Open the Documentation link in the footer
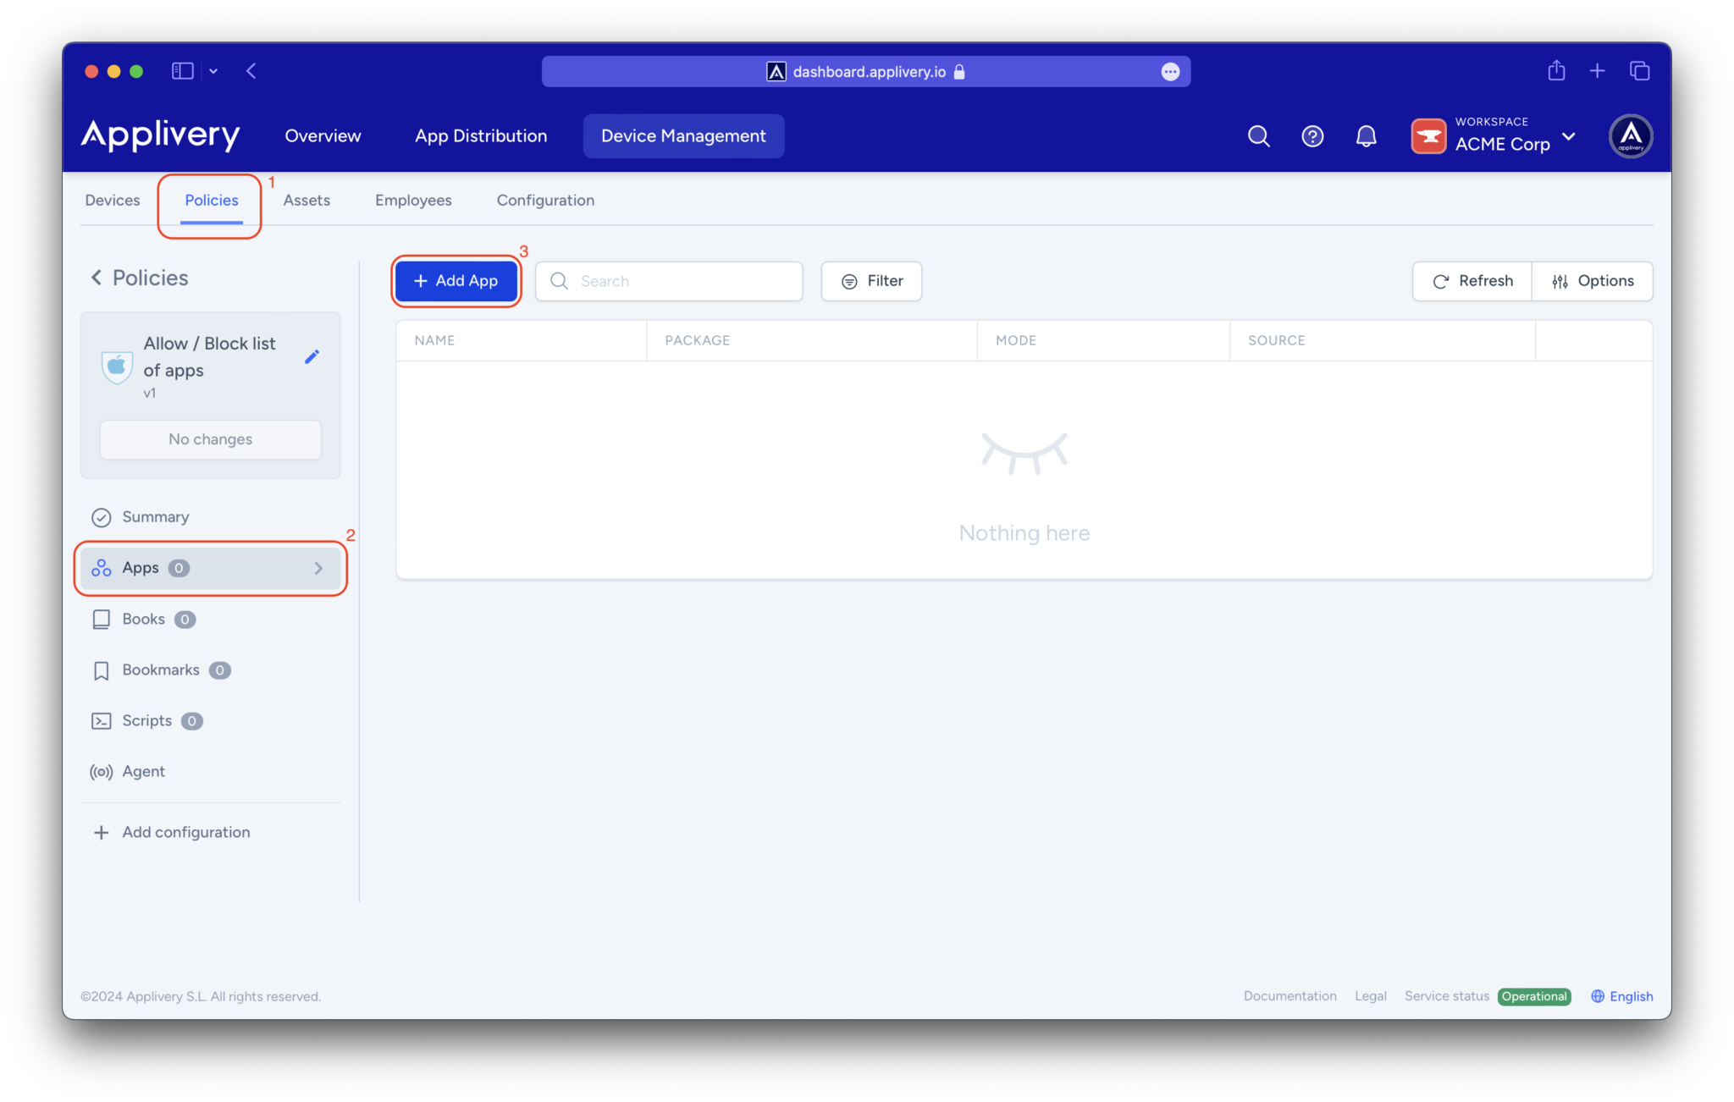The image size is (1734, 1102). [x=1289, y=996]
